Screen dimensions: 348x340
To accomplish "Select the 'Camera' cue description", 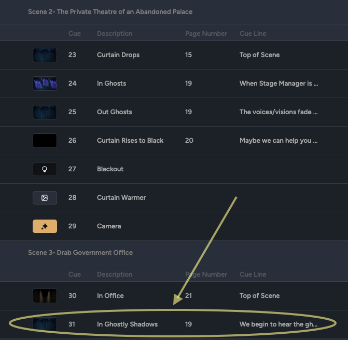I will point(109,226).
